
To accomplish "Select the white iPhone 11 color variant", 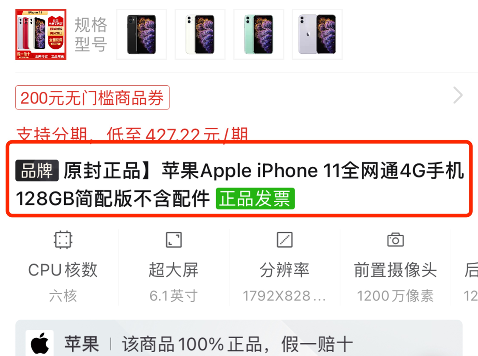I will pos(200,34).
